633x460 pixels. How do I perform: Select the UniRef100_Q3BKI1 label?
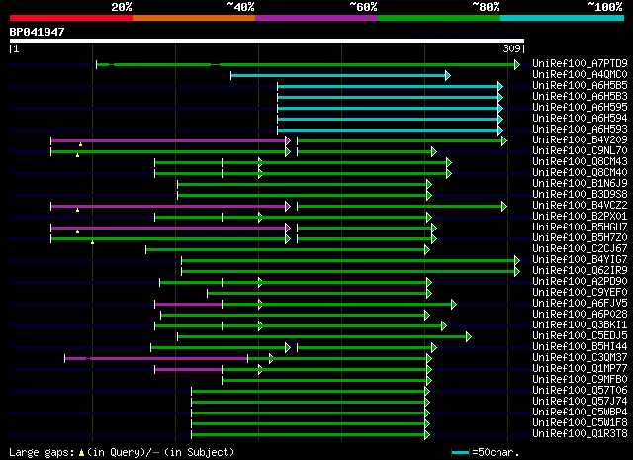click(580, 325)
